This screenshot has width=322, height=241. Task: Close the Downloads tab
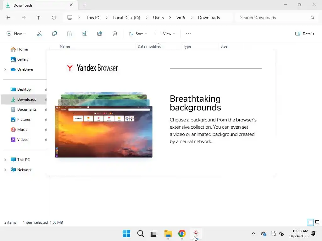[71, 5]
